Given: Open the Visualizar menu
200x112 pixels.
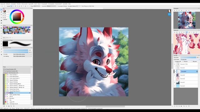Looking at the screenshot, I should pos(44,4).
